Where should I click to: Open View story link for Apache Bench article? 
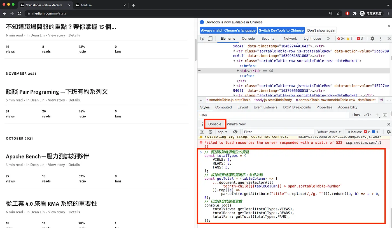click(57, 165)
